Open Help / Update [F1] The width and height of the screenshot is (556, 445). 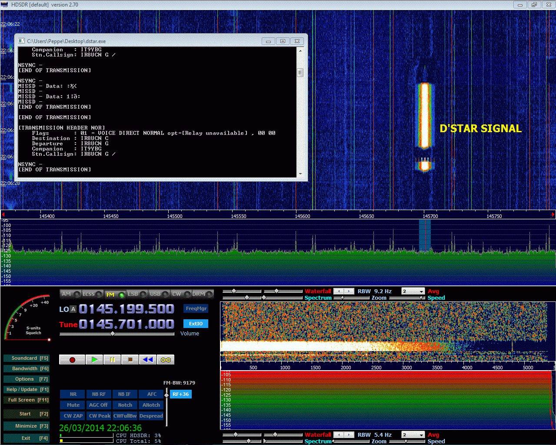click(26, 390)
